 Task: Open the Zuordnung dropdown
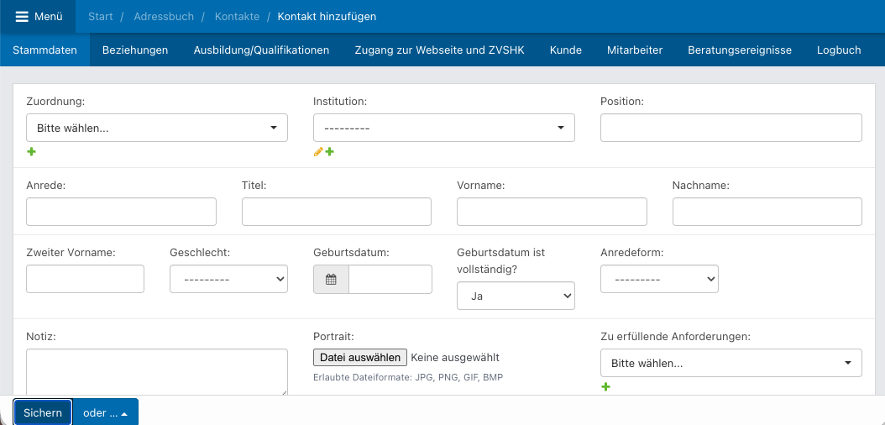tap(157, 128)
